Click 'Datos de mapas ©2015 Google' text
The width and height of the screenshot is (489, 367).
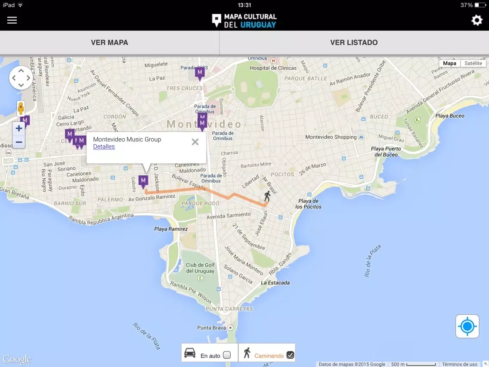tap(352, 364)
